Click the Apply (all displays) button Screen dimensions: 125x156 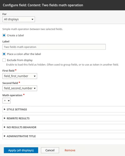pyautogui.click(x=21, y=150)
